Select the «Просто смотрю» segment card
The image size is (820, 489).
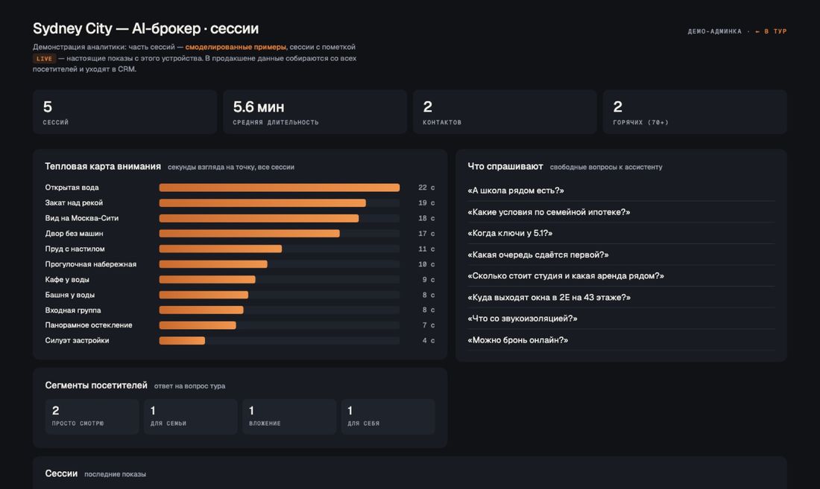tap(92, 417)
